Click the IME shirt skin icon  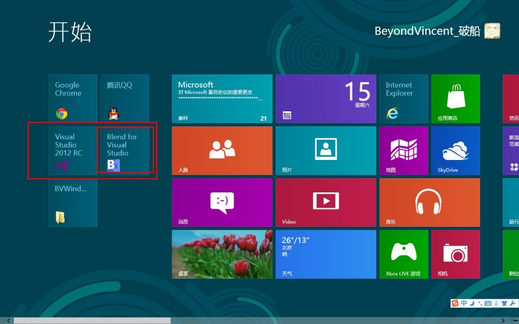coord(504,303)
